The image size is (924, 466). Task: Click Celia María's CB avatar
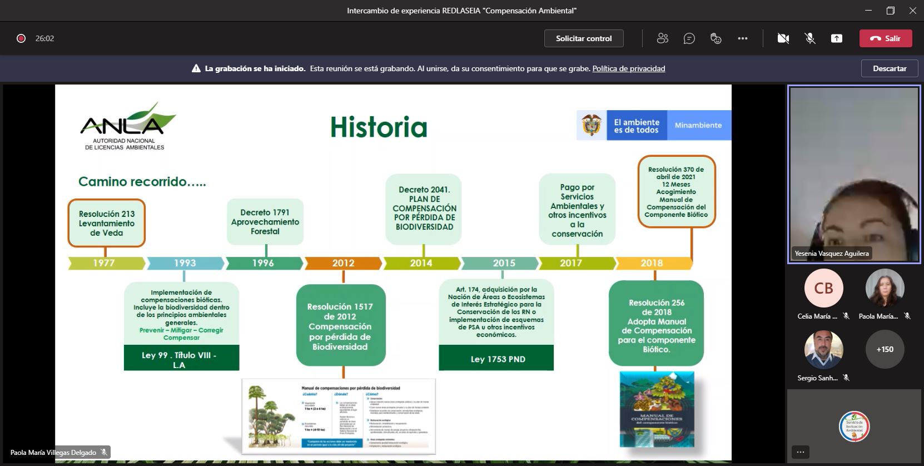823,288
